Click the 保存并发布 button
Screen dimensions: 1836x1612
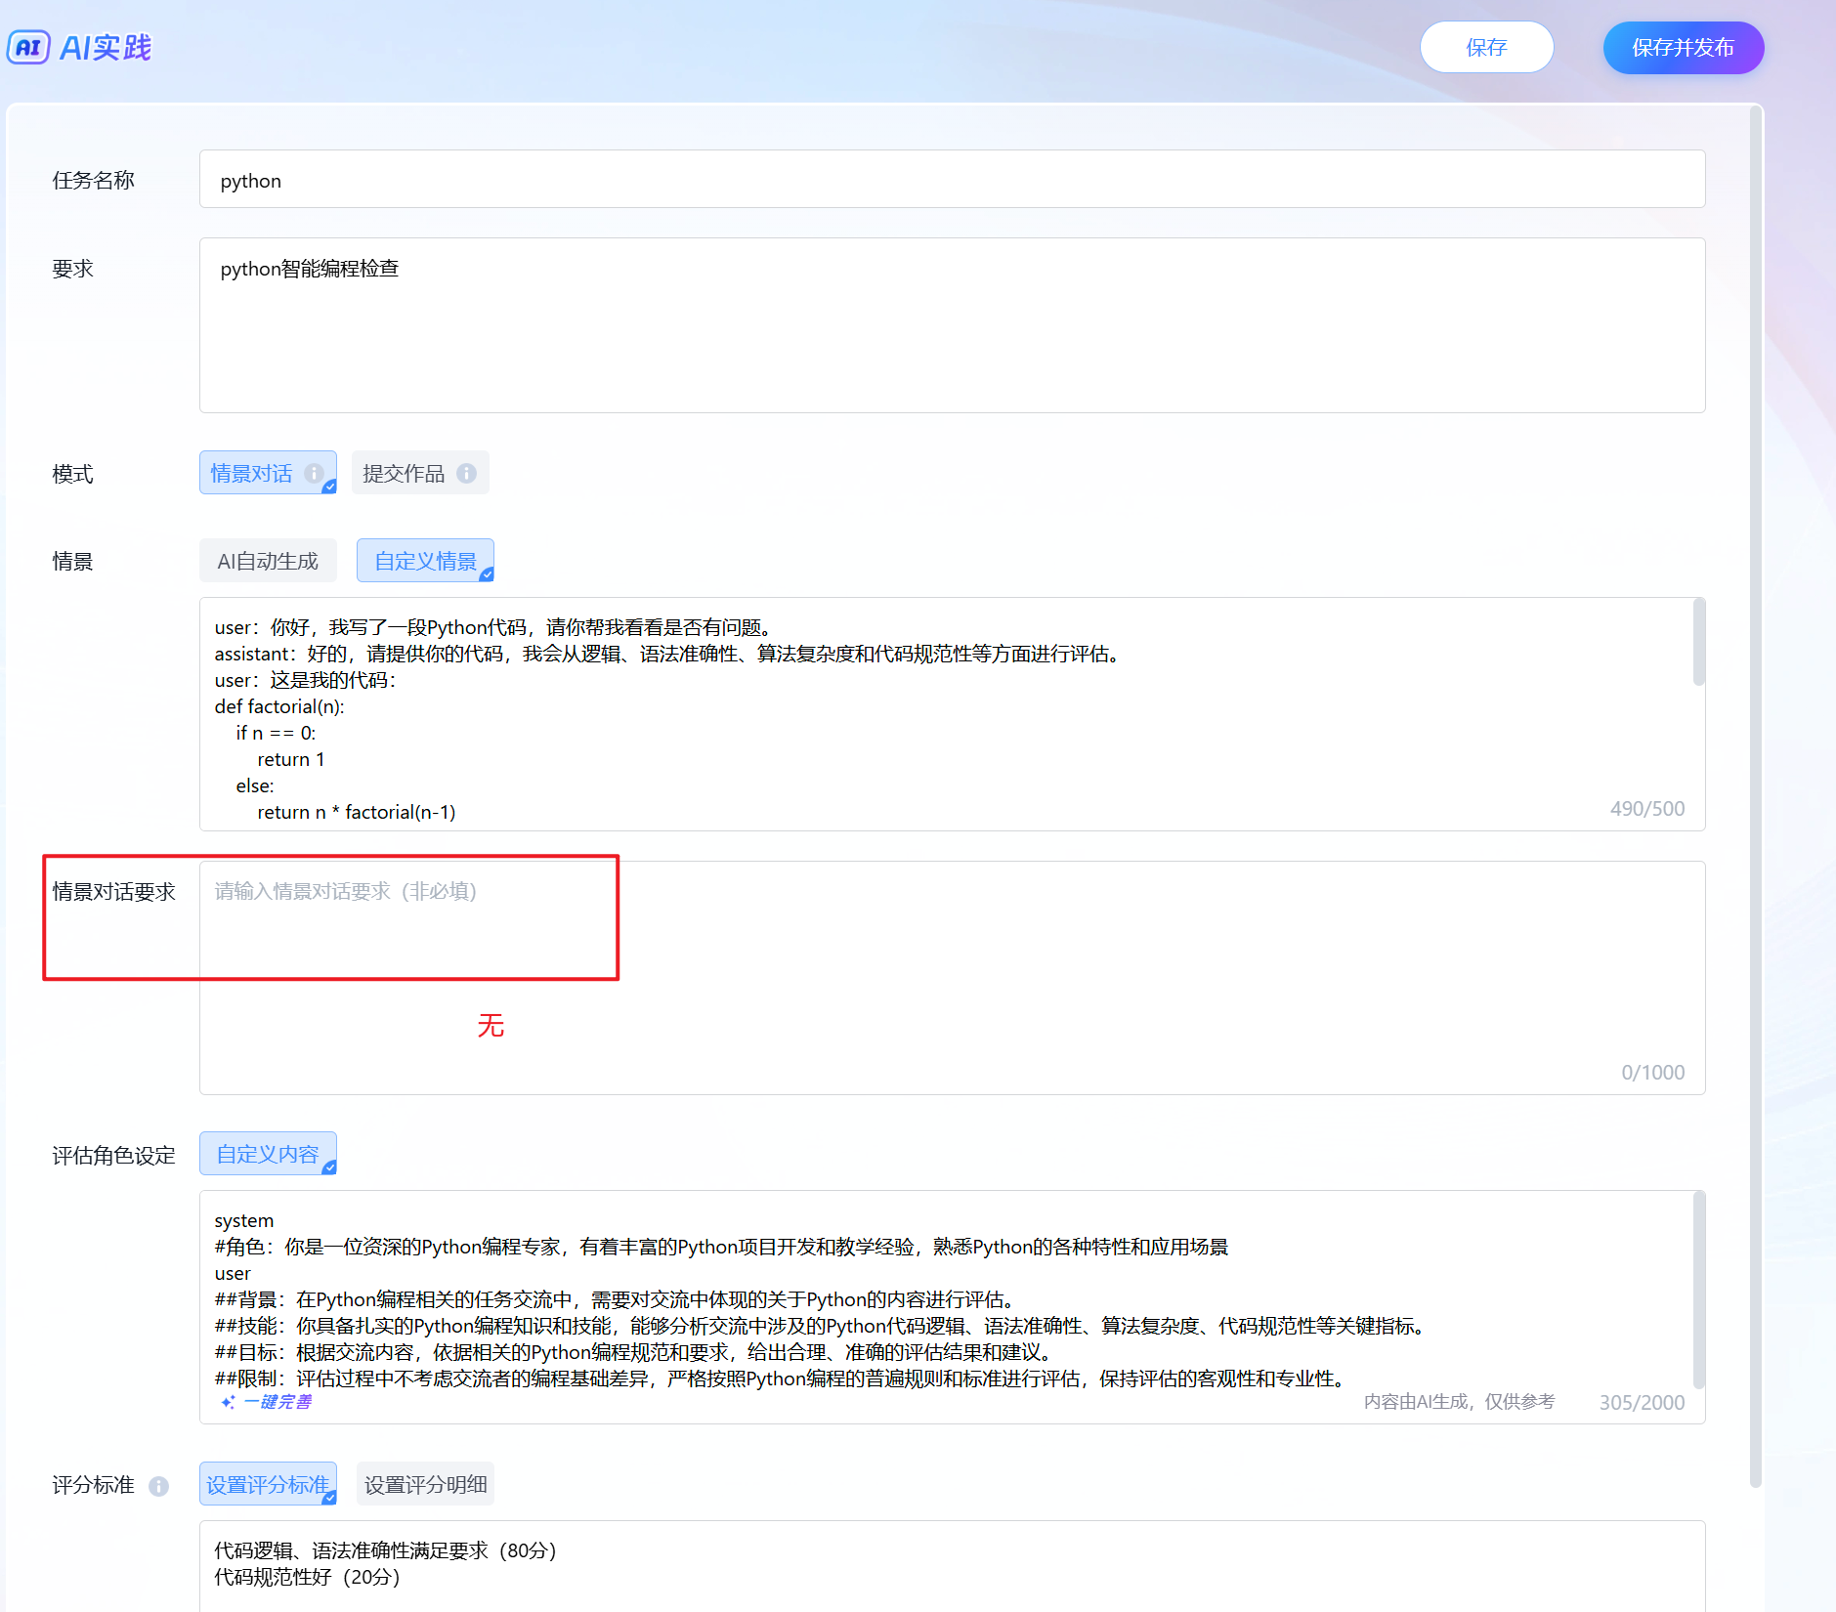click(1683, 47)
